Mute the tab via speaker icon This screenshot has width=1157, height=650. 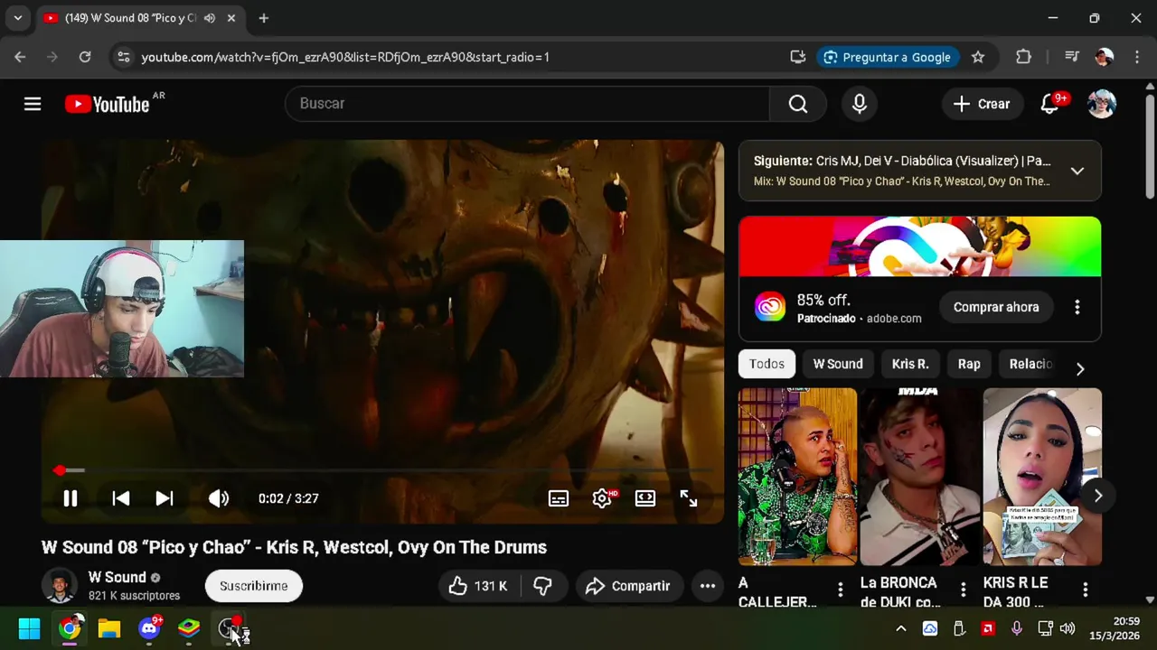[x=209, y=18]
